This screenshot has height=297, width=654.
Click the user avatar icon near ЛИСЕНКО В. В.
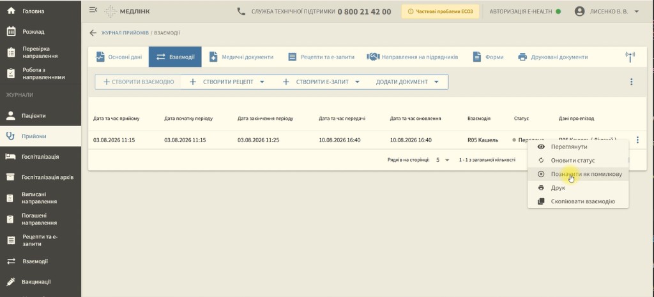click(x=579, y=11)
